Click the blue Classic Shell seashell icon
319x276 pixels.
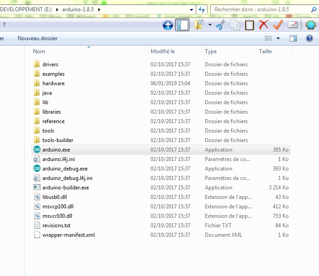click(311, 25)
